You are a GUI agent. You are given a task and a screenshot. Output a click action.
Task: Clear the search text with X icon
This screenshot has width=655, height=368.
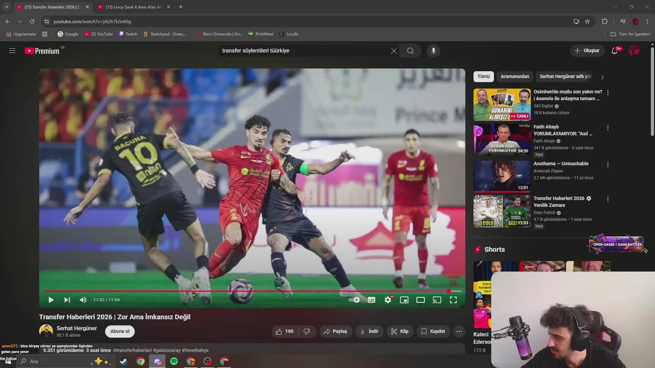coord(394,51)
